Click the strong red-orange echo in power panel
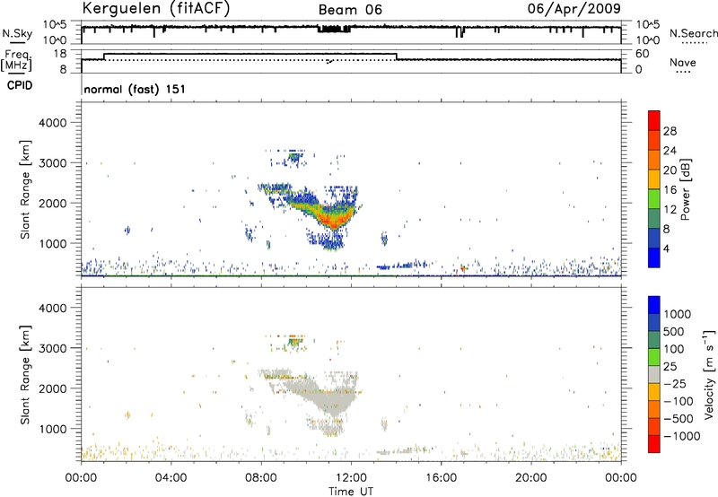Viewport: 718px width, 497px height. click(x=333, y=219)
